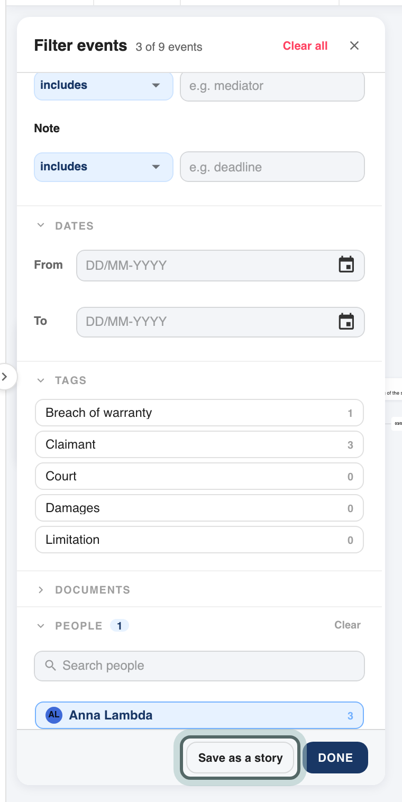Select the Breach of warranty tag

(x=199, y=413)
